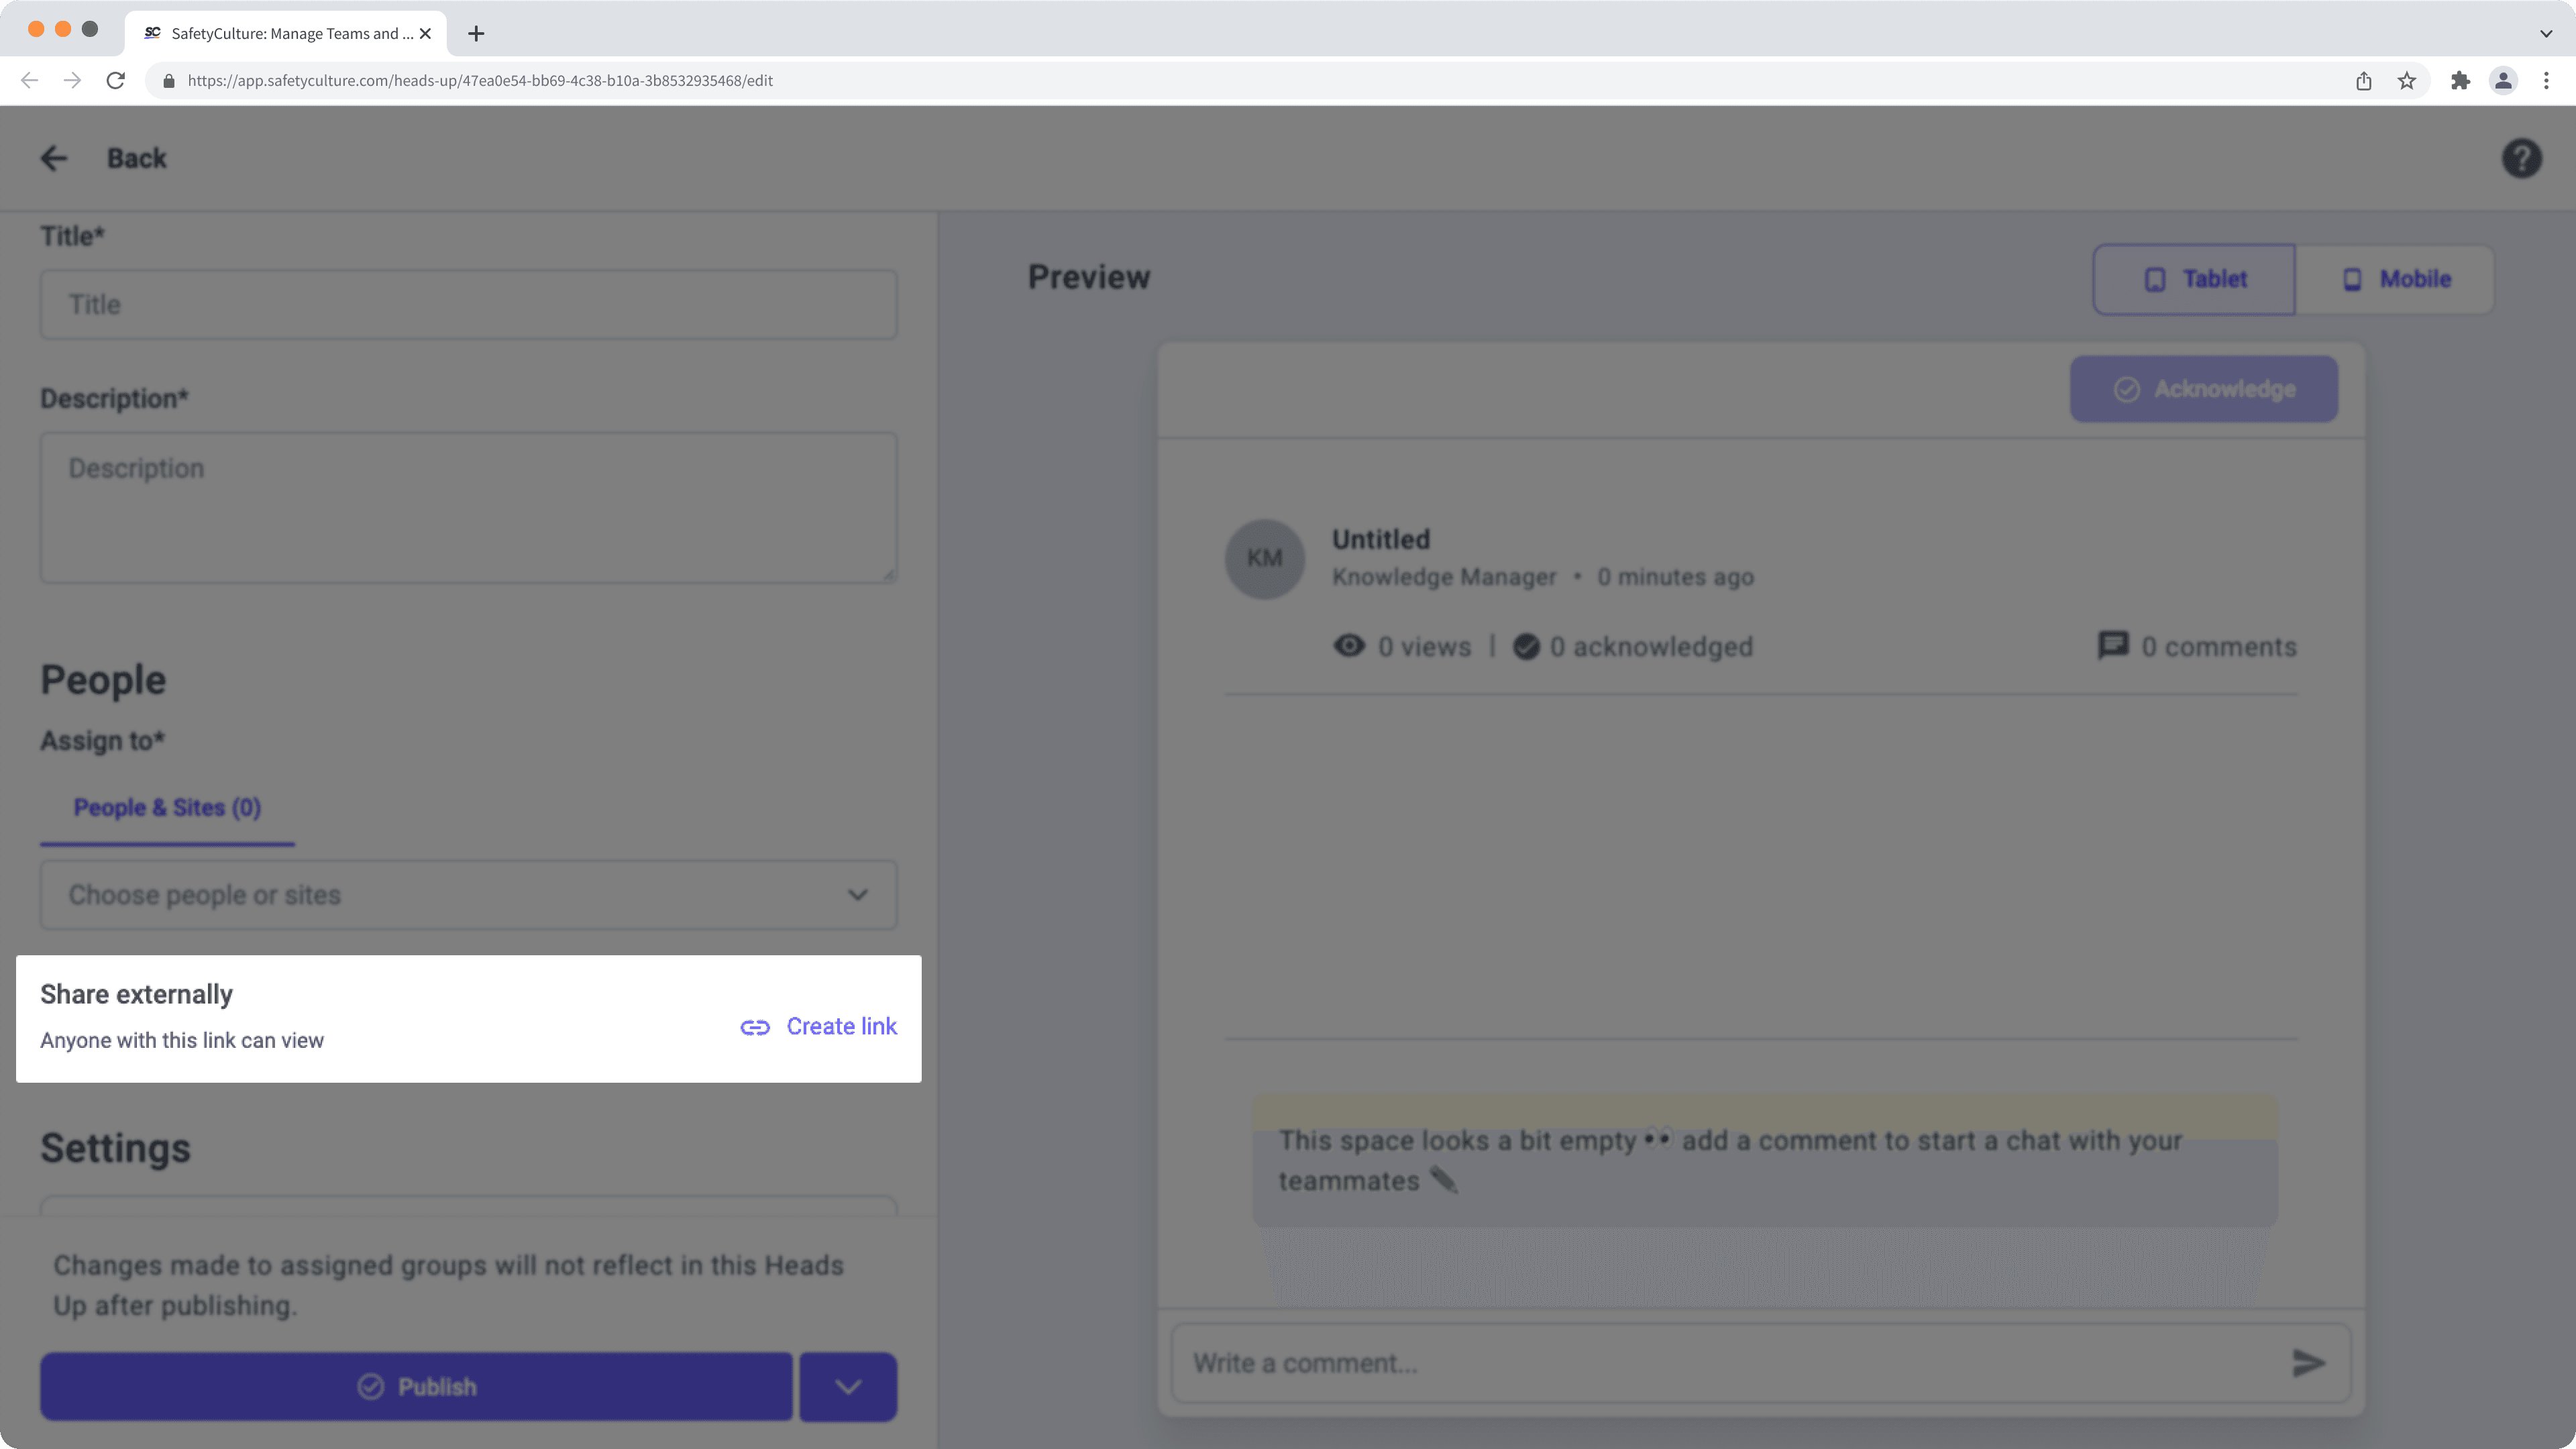Screen dimensions: 2576x1449
Task: Select the People & Sites tab
Action: pyautogui.click(x=166, y=807)
